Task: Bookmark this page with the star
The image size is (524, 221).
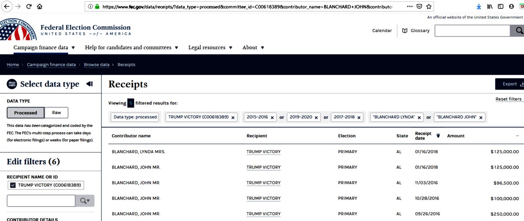Action: tap(429, 7)
